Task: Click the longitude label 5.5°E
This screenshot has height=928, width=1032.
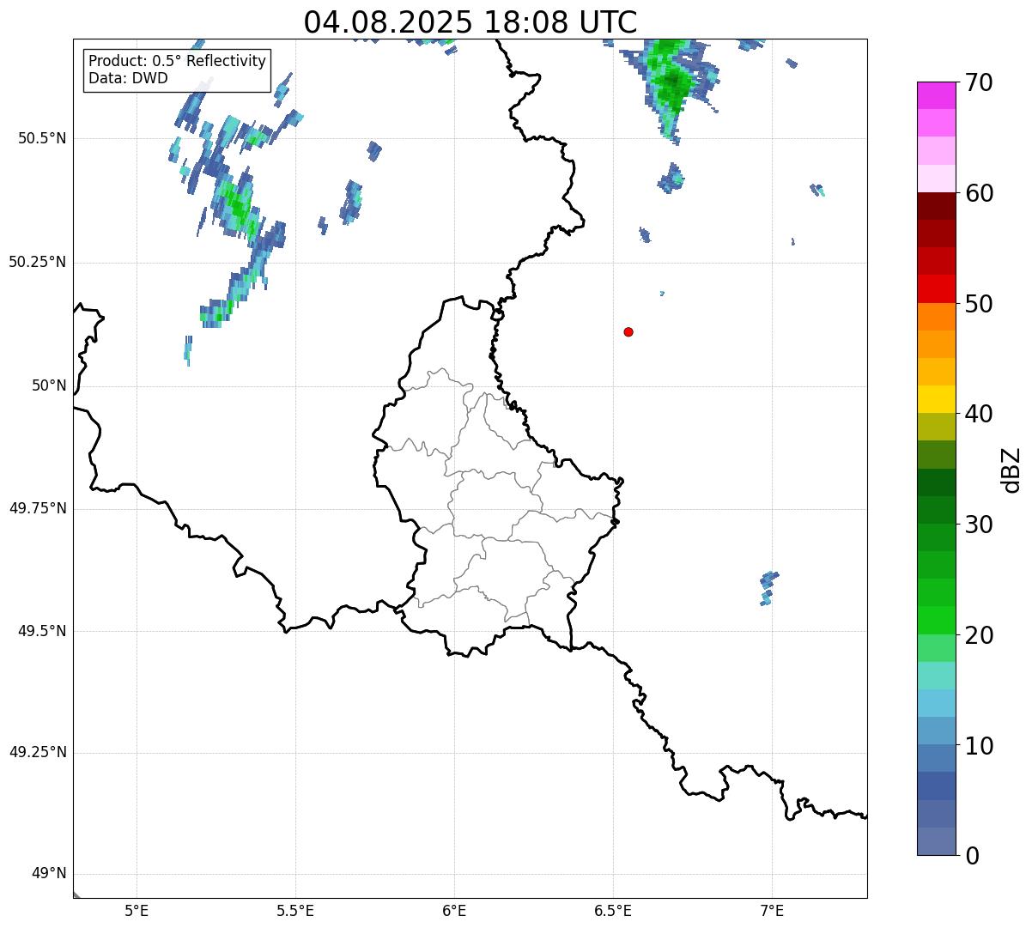Action: pos(295,911)
